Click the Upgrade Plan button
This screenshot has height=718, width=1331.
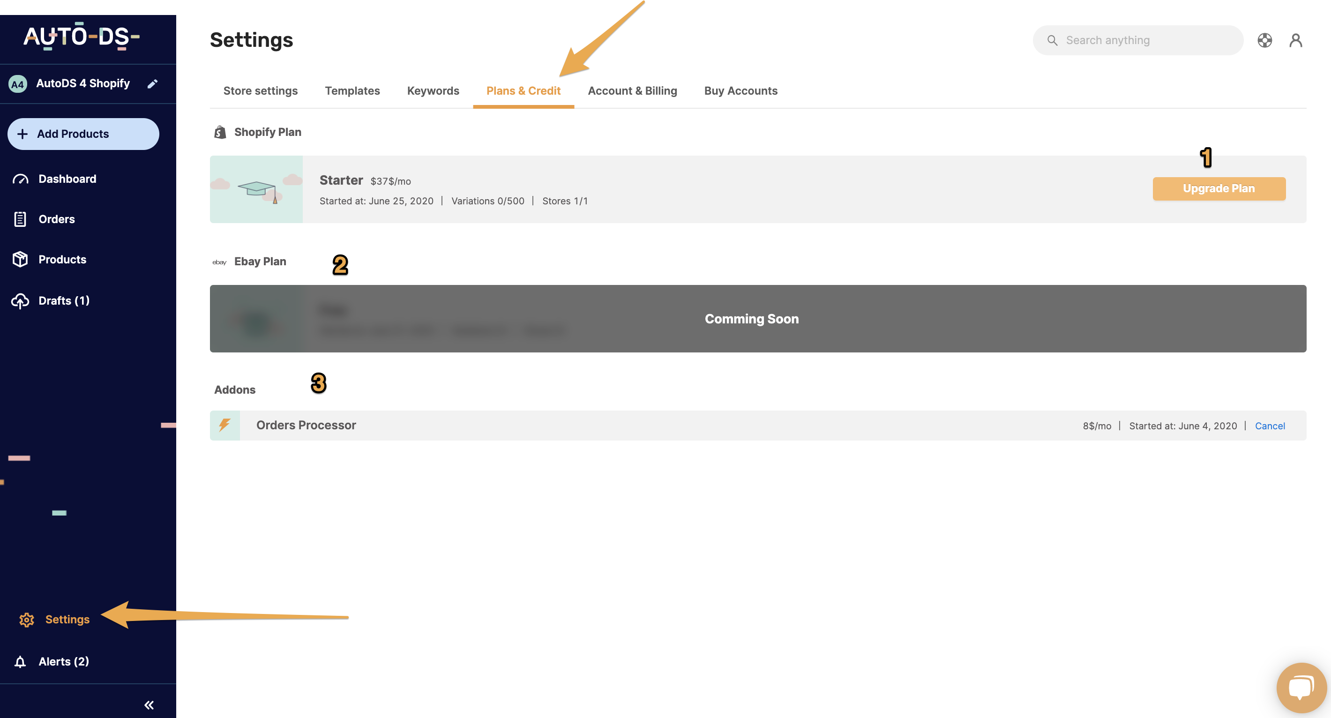click(x=1219, y=188)
